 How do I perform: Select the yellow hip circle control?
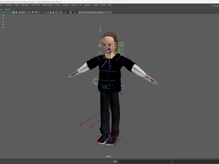[96, 82]
